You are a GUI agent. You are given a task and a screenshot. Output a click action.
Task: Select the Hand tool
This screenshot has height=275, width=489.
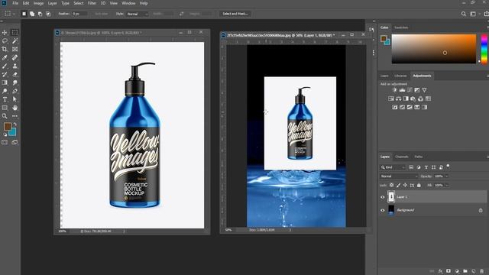click(x=15, y=108)
